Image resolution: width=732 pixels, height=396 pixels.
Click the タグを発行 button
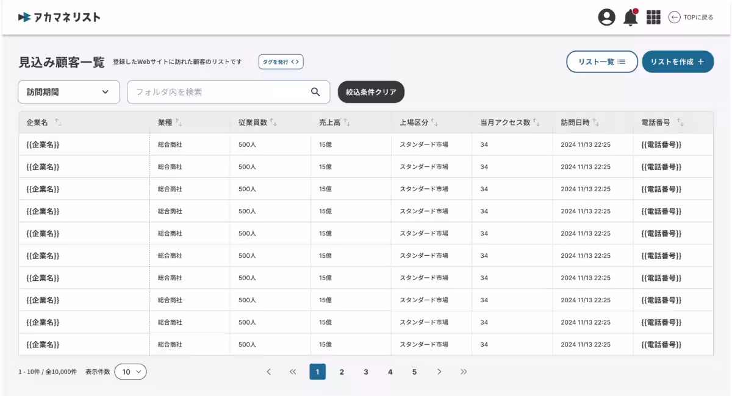point(281,62)
